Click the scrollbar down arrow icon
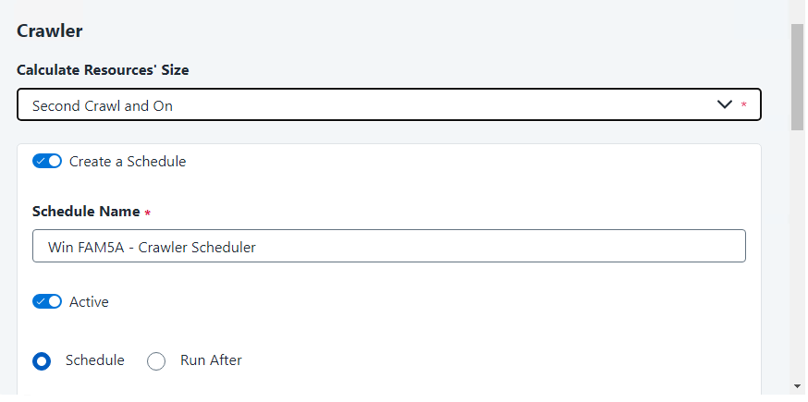The image size is (808, 402). pyautogui.click(x=797, y=384)
